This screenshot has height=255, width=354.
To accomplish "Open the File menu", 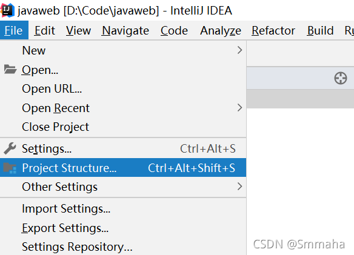I will coord(14,30).
